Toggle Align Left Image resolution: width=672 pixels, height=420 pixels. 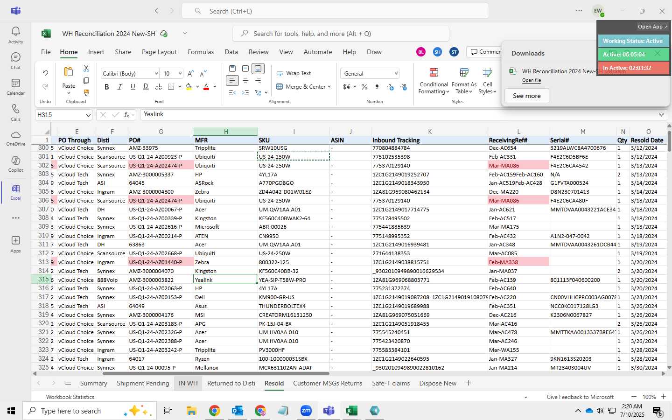coord(232,81)
